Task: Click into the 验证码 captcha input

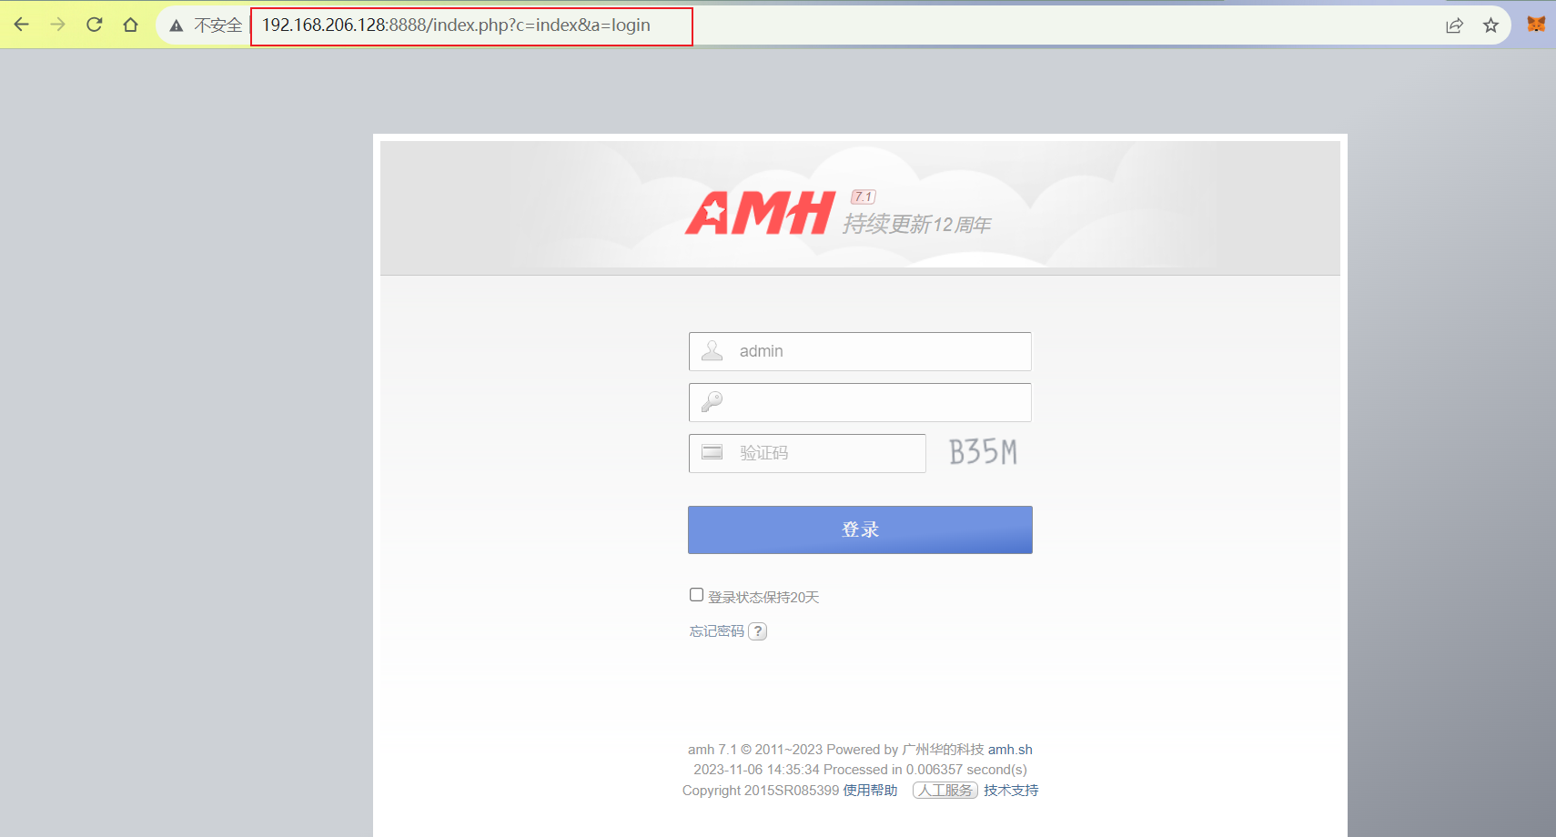Action: pos(807,453)
